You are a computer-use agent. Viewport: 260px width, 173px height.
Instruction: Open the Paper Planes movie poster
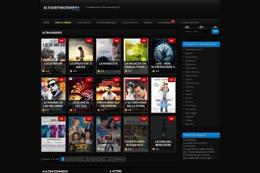click(x=136, y=134)
